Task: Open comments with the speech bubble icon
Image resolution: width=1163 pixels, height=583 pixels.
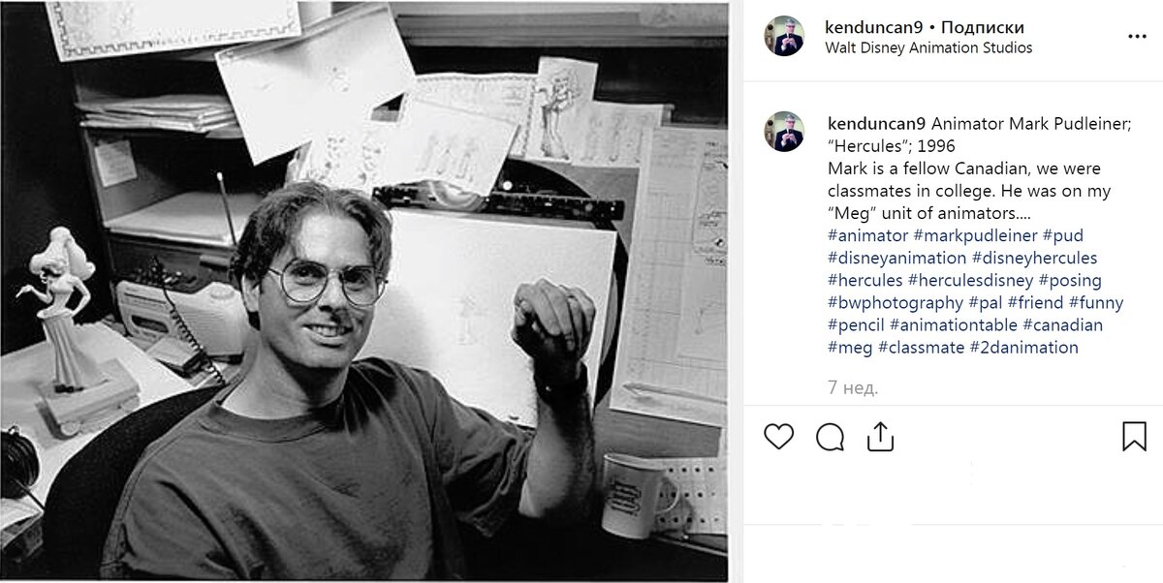Action: (830, 437)
